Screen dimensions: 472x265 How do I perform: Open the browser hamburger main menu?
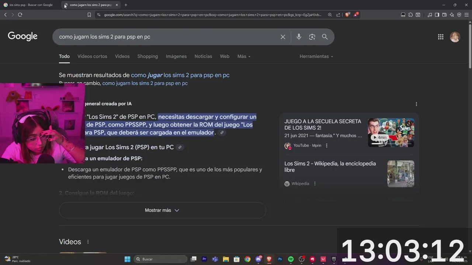[x=466, y=15]
